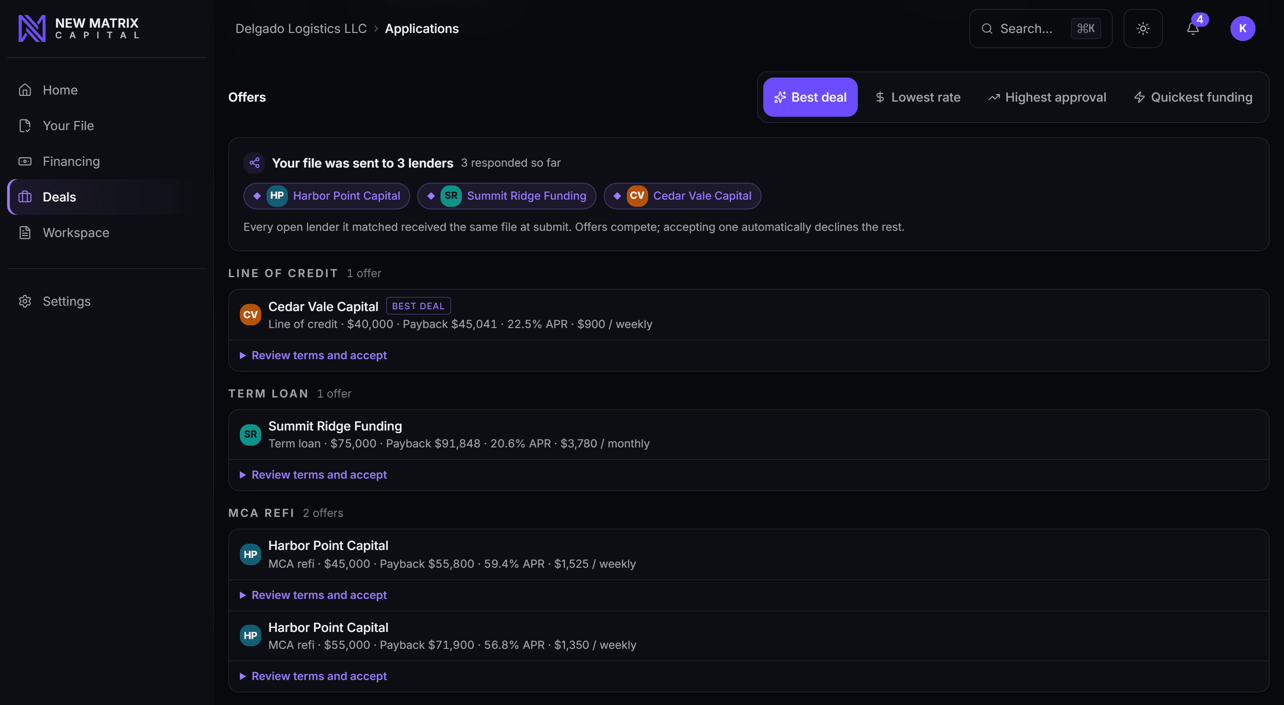Screen dimensions: 1284x705
Task: Click '3 responded so far' text
Action: tap(510, 163)
